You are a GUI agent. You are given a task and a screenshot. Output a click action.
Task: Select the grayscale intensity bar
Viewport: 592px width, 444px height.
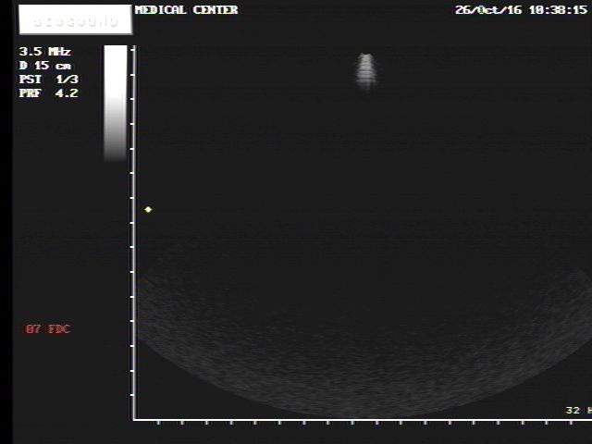pyautogui.click(x=116, y=102)
